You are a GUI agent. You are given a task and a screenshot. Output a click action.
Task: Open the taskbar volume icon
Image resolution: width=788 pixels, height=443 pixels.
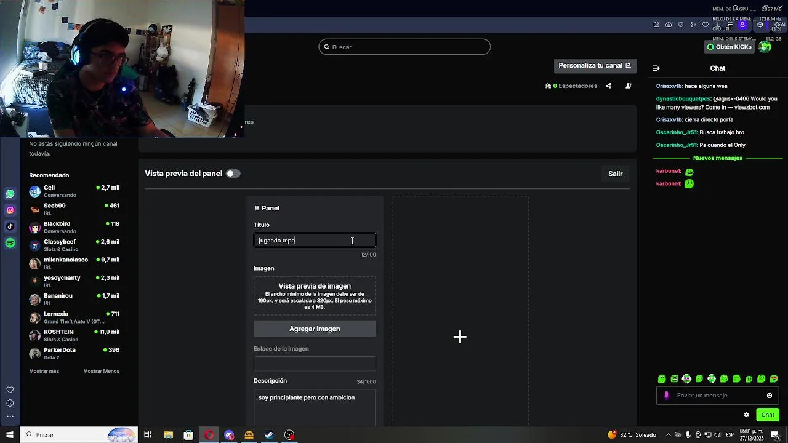coord(718,435)
